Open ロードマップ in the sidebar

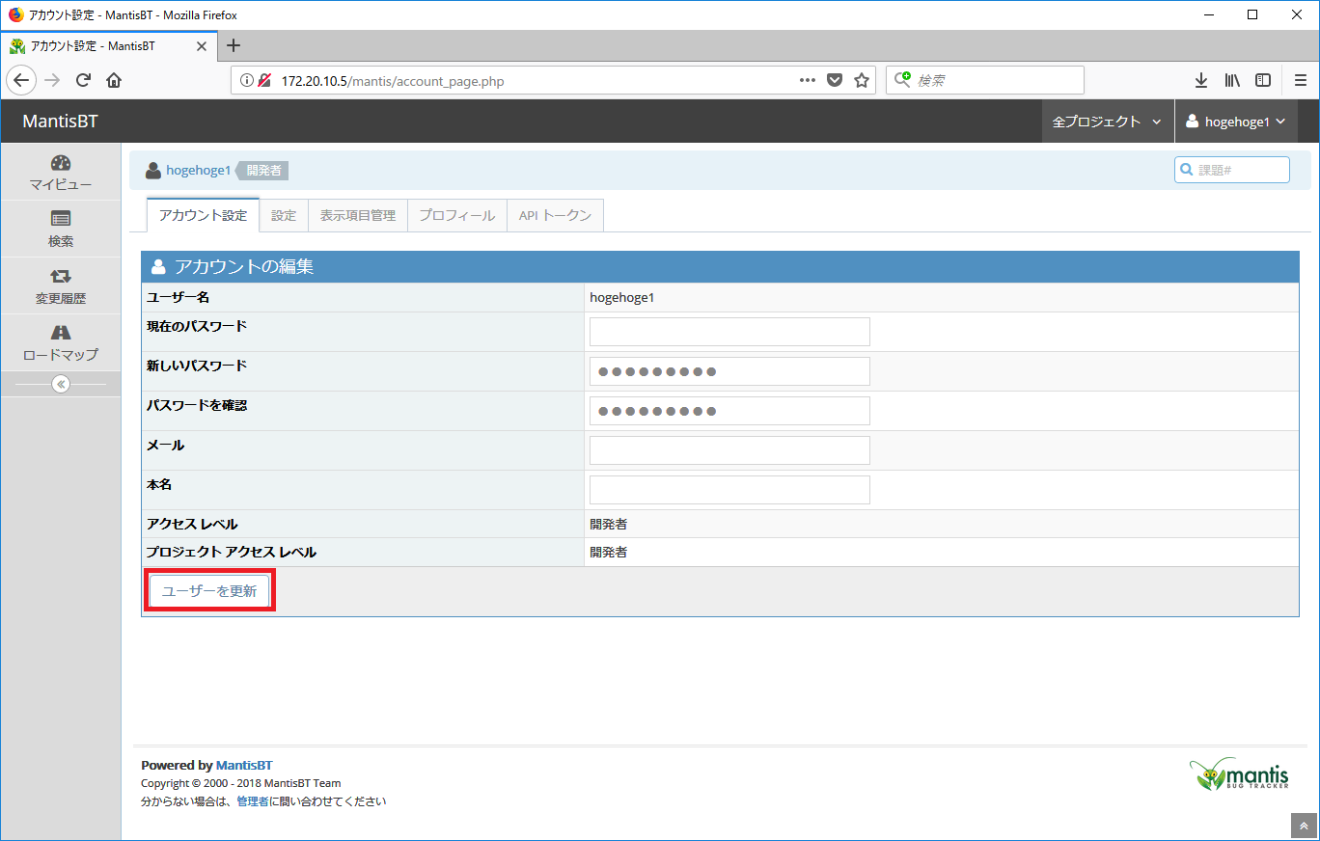click(61, 342)
